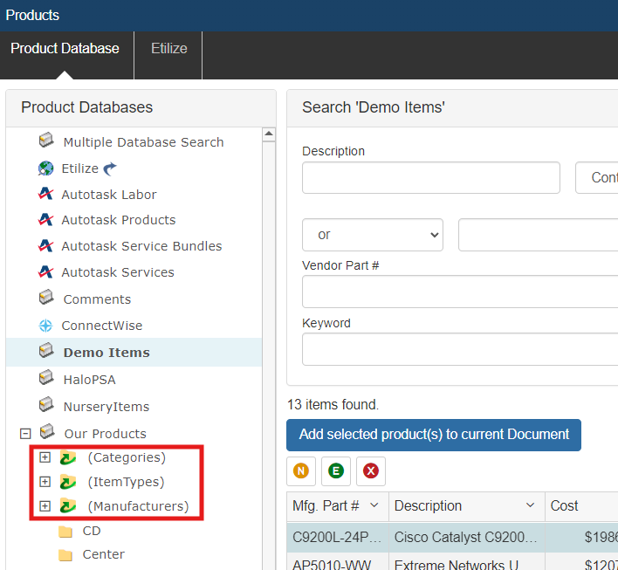
Task: Select the C9200L-24P part number cell
Action: [338, 538]
